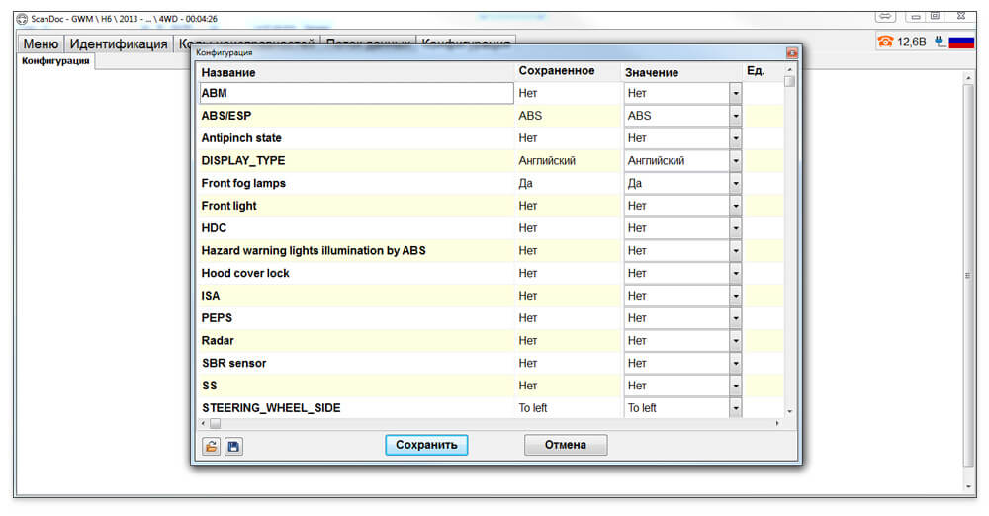Click the 12,6В voltage reading
989x516 pixels.
(912, 43)
